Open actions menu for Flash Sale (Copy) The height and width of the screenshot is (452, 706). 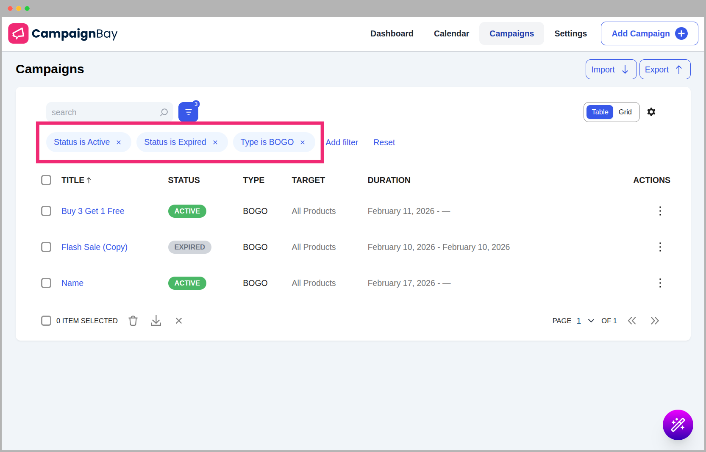(x=660, y=247)
